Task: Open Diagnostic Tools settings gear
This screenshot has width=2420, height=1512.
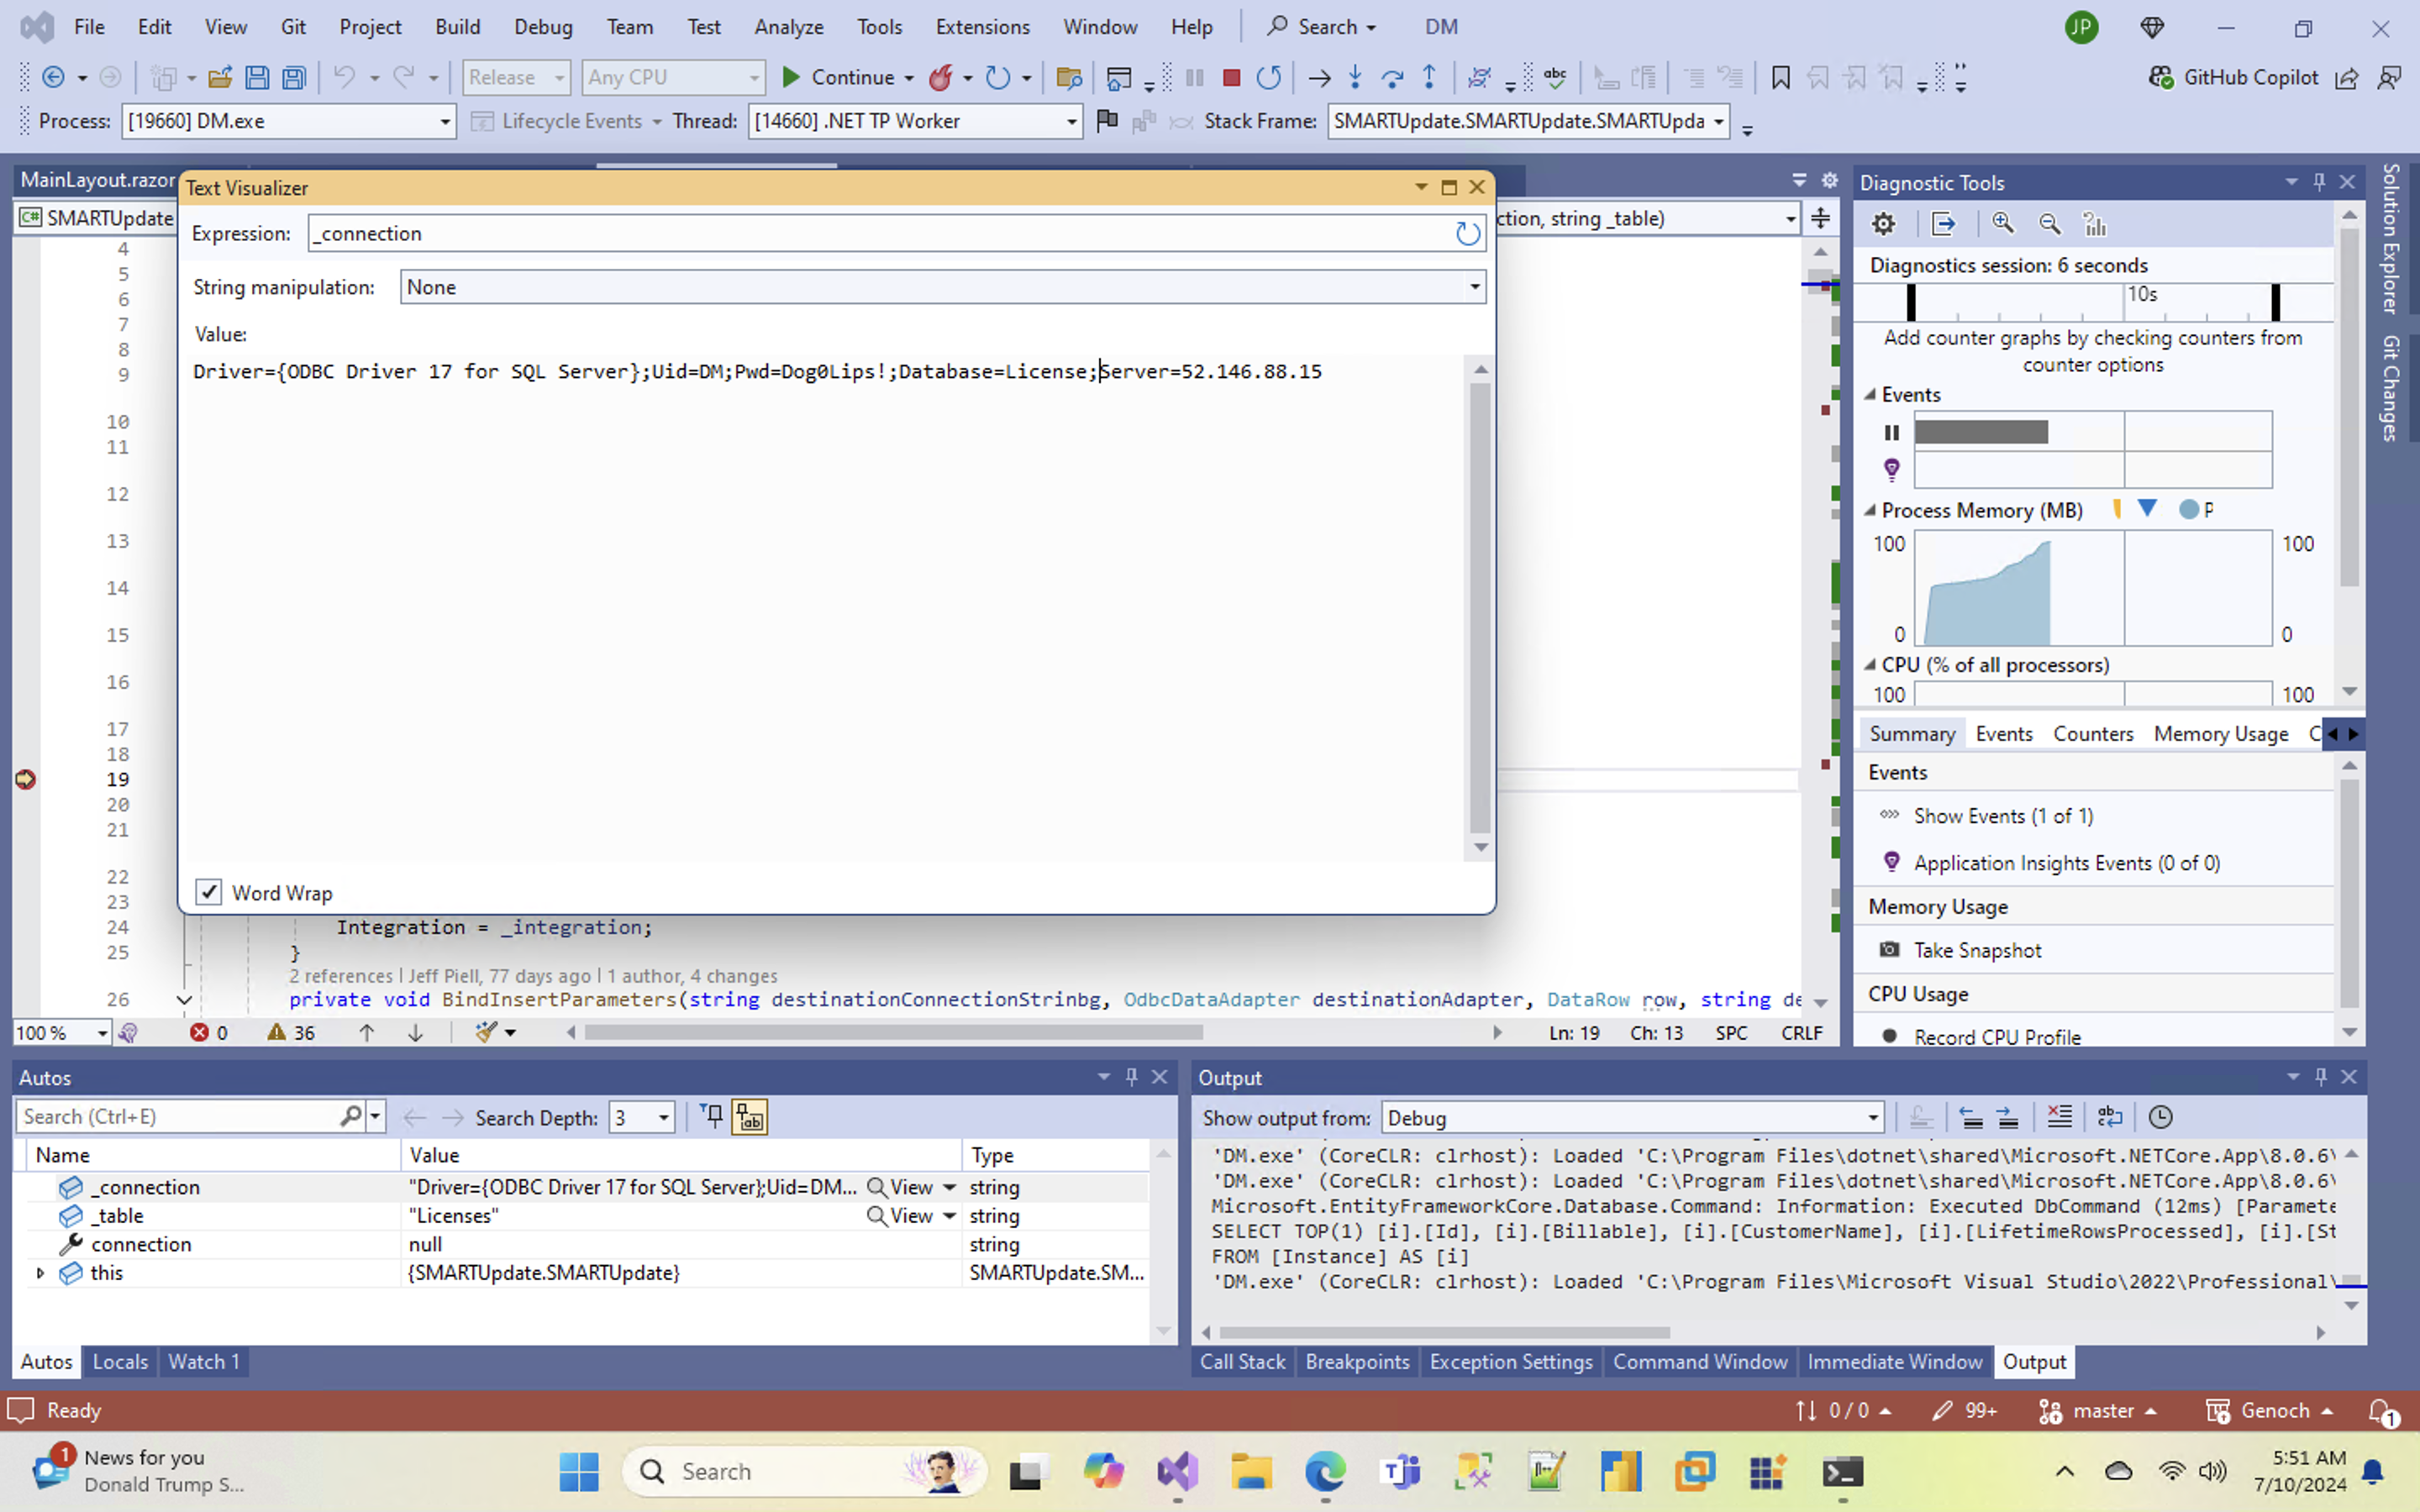Action: click(1884, 223)
